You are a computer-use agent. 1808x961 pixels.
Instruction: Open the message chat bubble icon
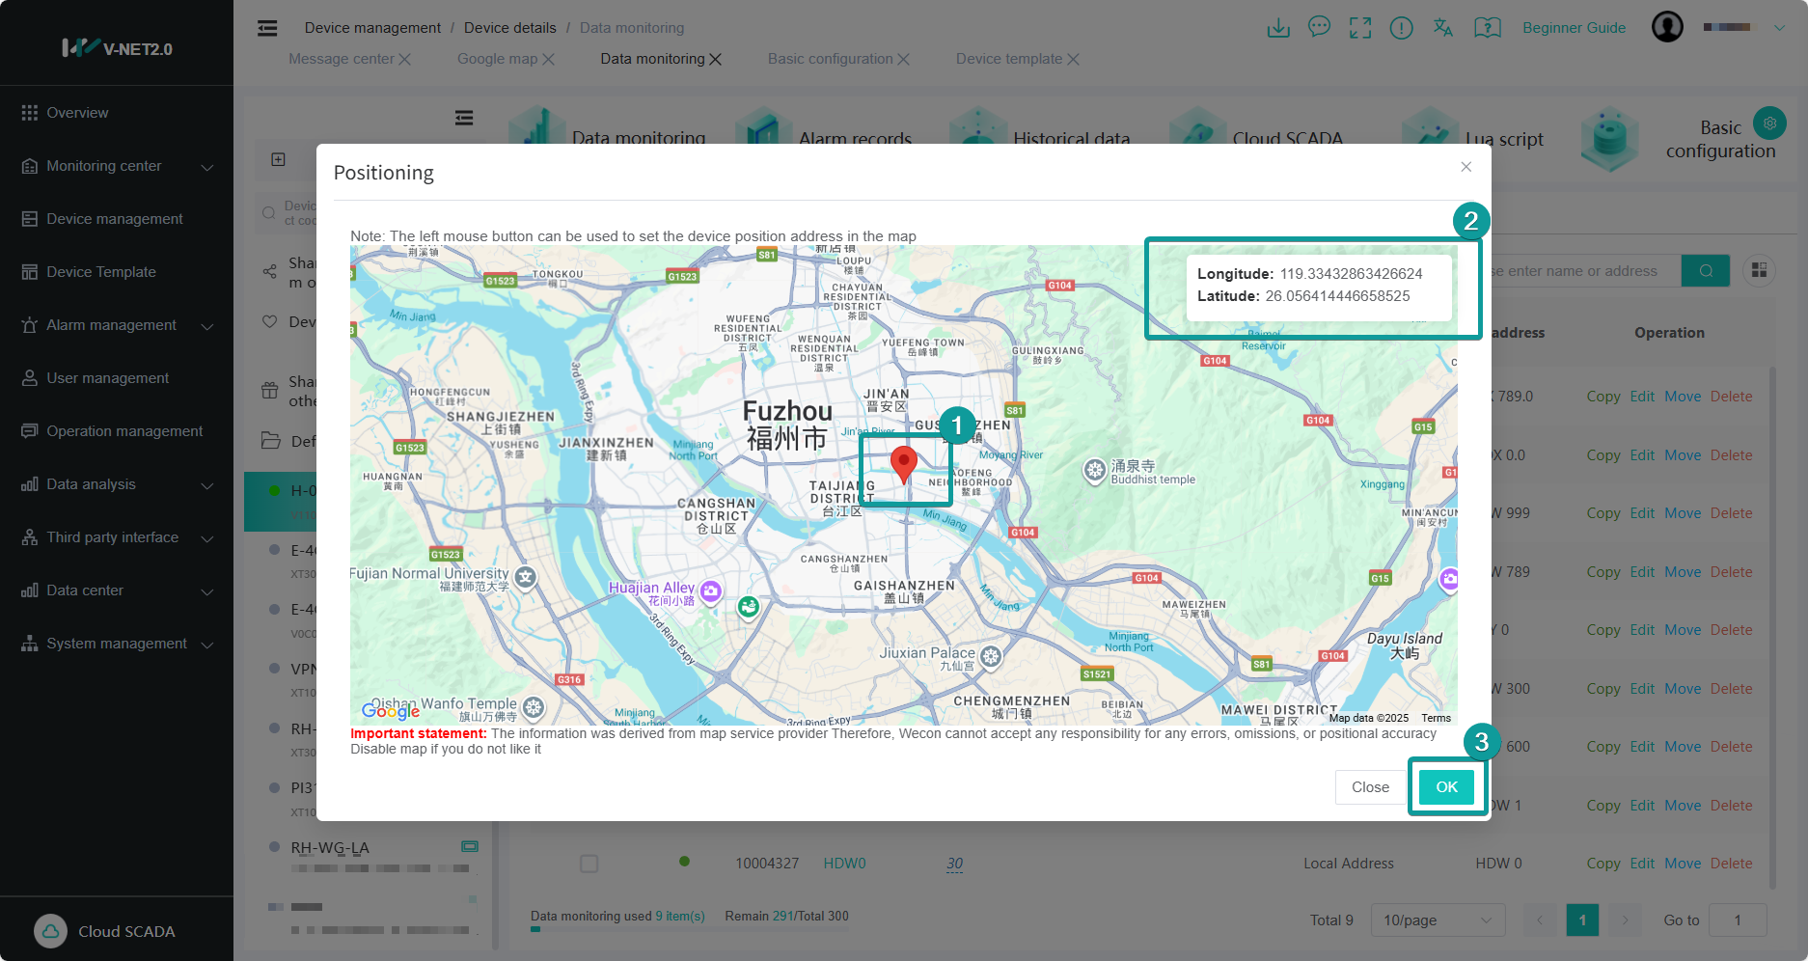(x=1319, y=27)
